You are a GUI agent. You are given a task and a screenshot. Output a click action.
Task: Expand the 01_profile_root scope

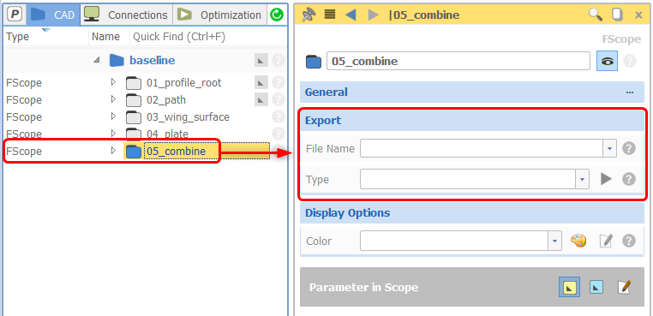pos(113,82)
